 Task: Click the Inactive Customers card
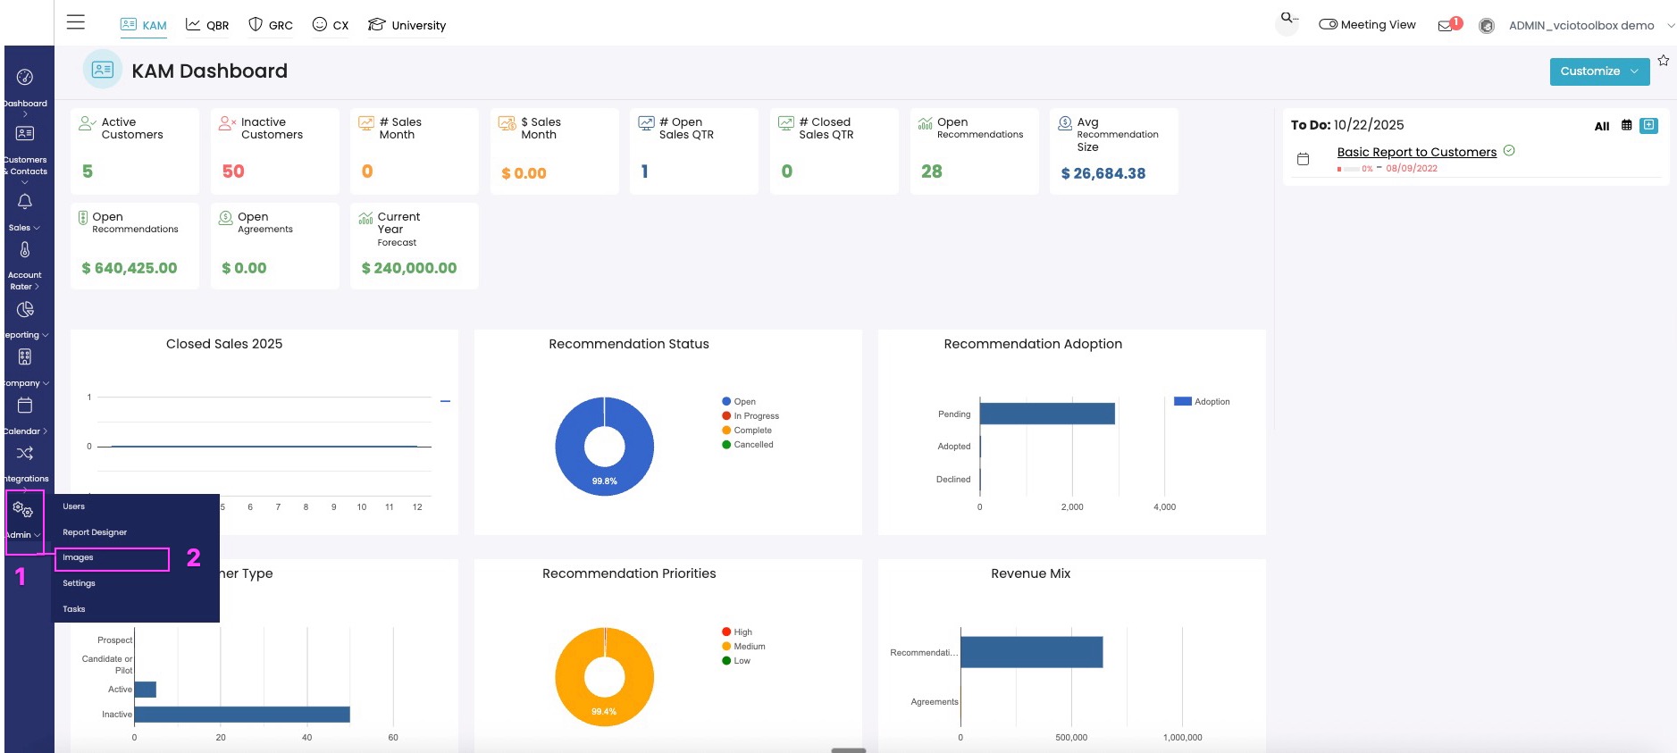click(x=275, y=151)
